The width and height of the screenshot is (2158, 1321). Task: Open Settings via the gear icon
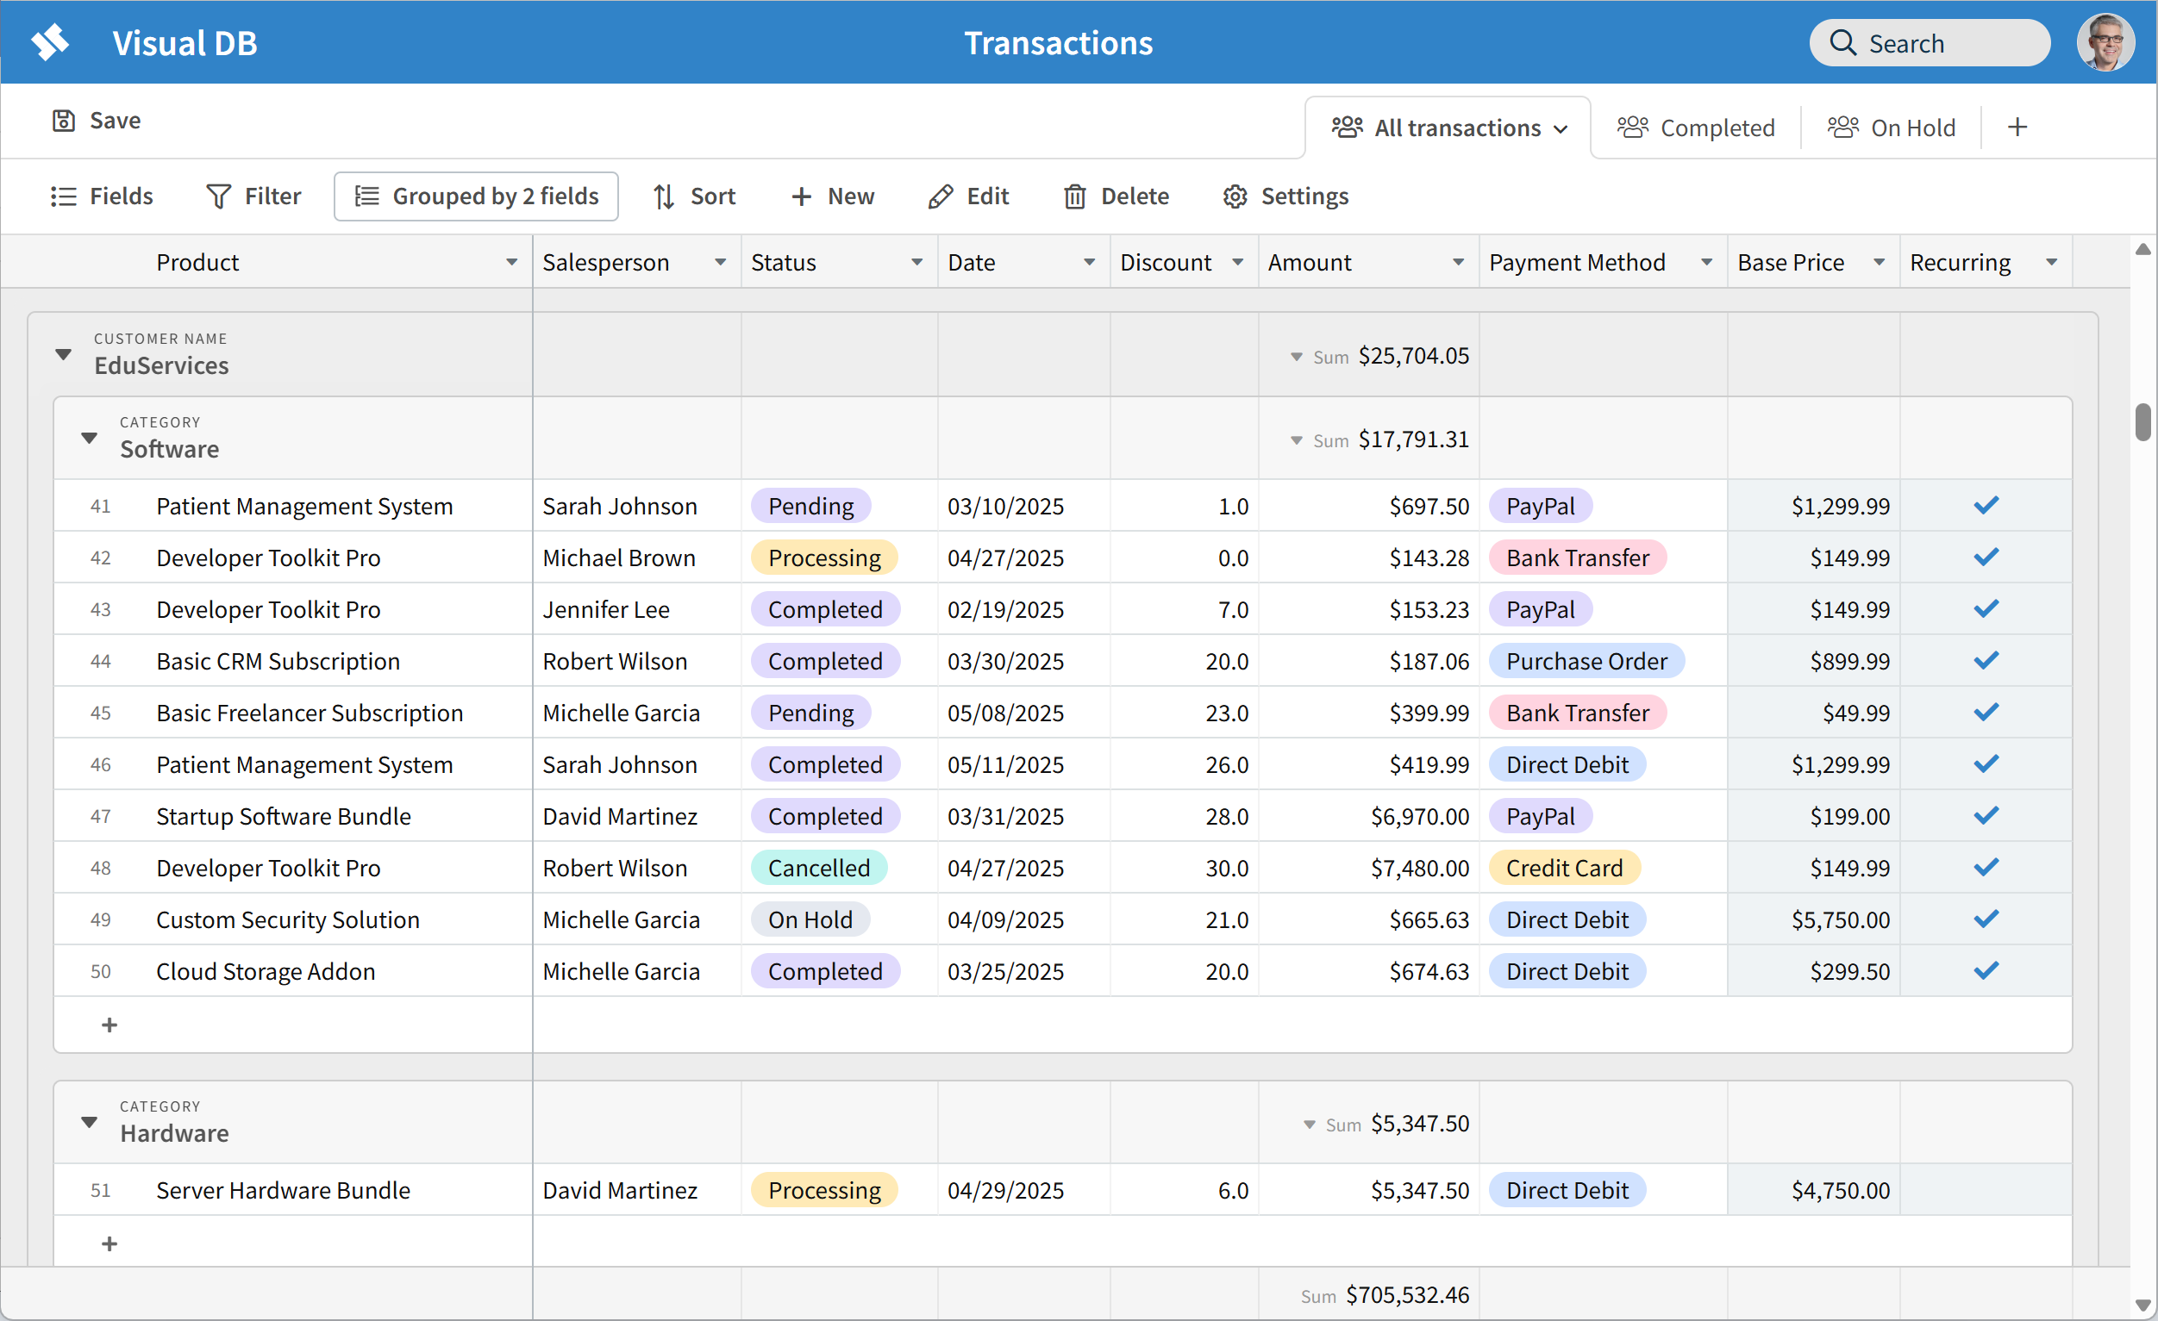pyautogui.click(x=1234, y=196)
